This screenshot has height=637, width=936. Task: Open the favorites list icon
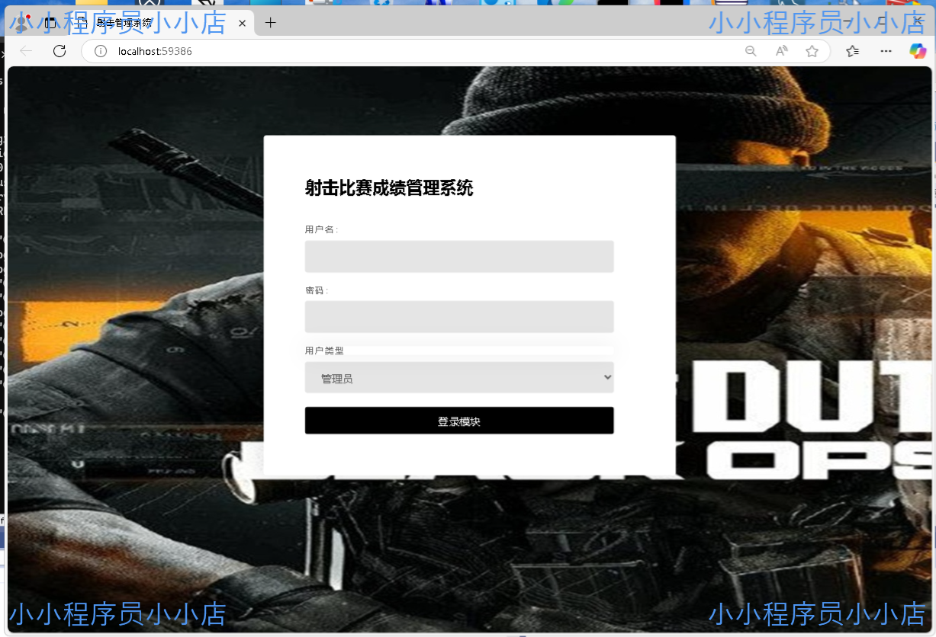tap(853, 51)
